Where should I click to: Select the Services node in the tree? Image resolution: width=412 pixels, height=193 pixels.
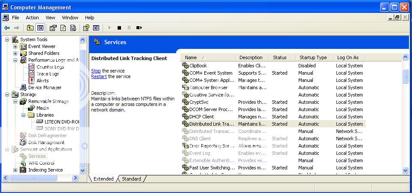point(37,156)
